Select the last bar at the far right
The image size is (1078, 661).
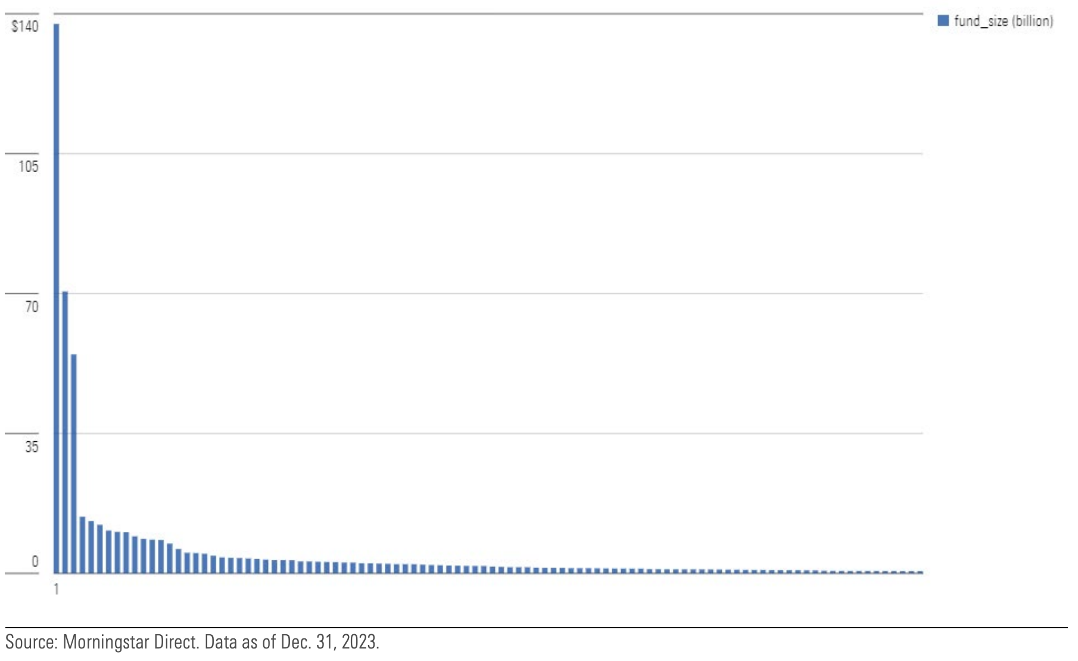(920, 572)
